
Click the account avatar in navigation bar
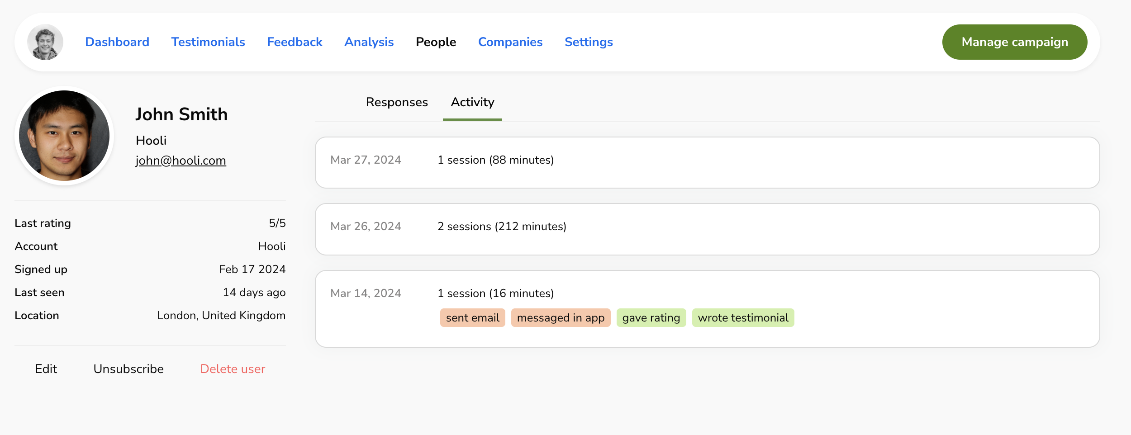tap(45, 42)
